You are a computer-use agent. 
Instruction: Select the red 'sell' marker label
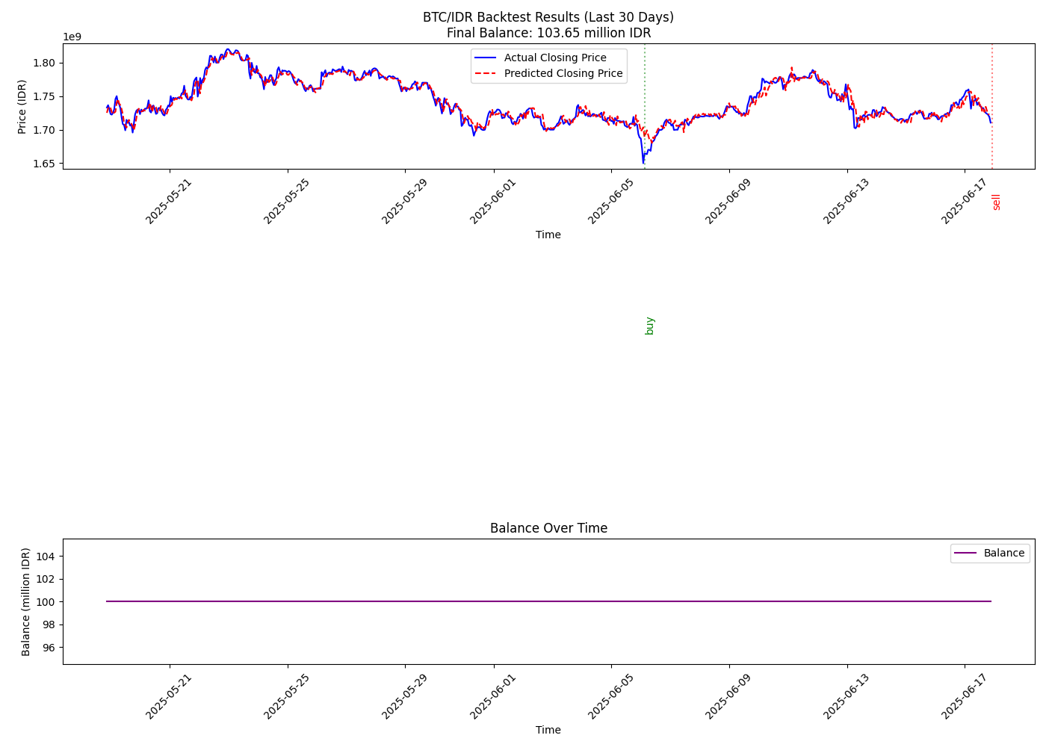[996, 202]
